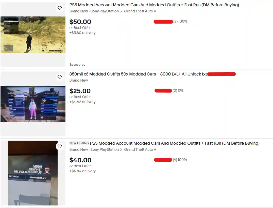Open the $50.00 PS5 Modded Account listing title
The width and height of the screenshot is (273, 208).
click(x=154, y=5)
